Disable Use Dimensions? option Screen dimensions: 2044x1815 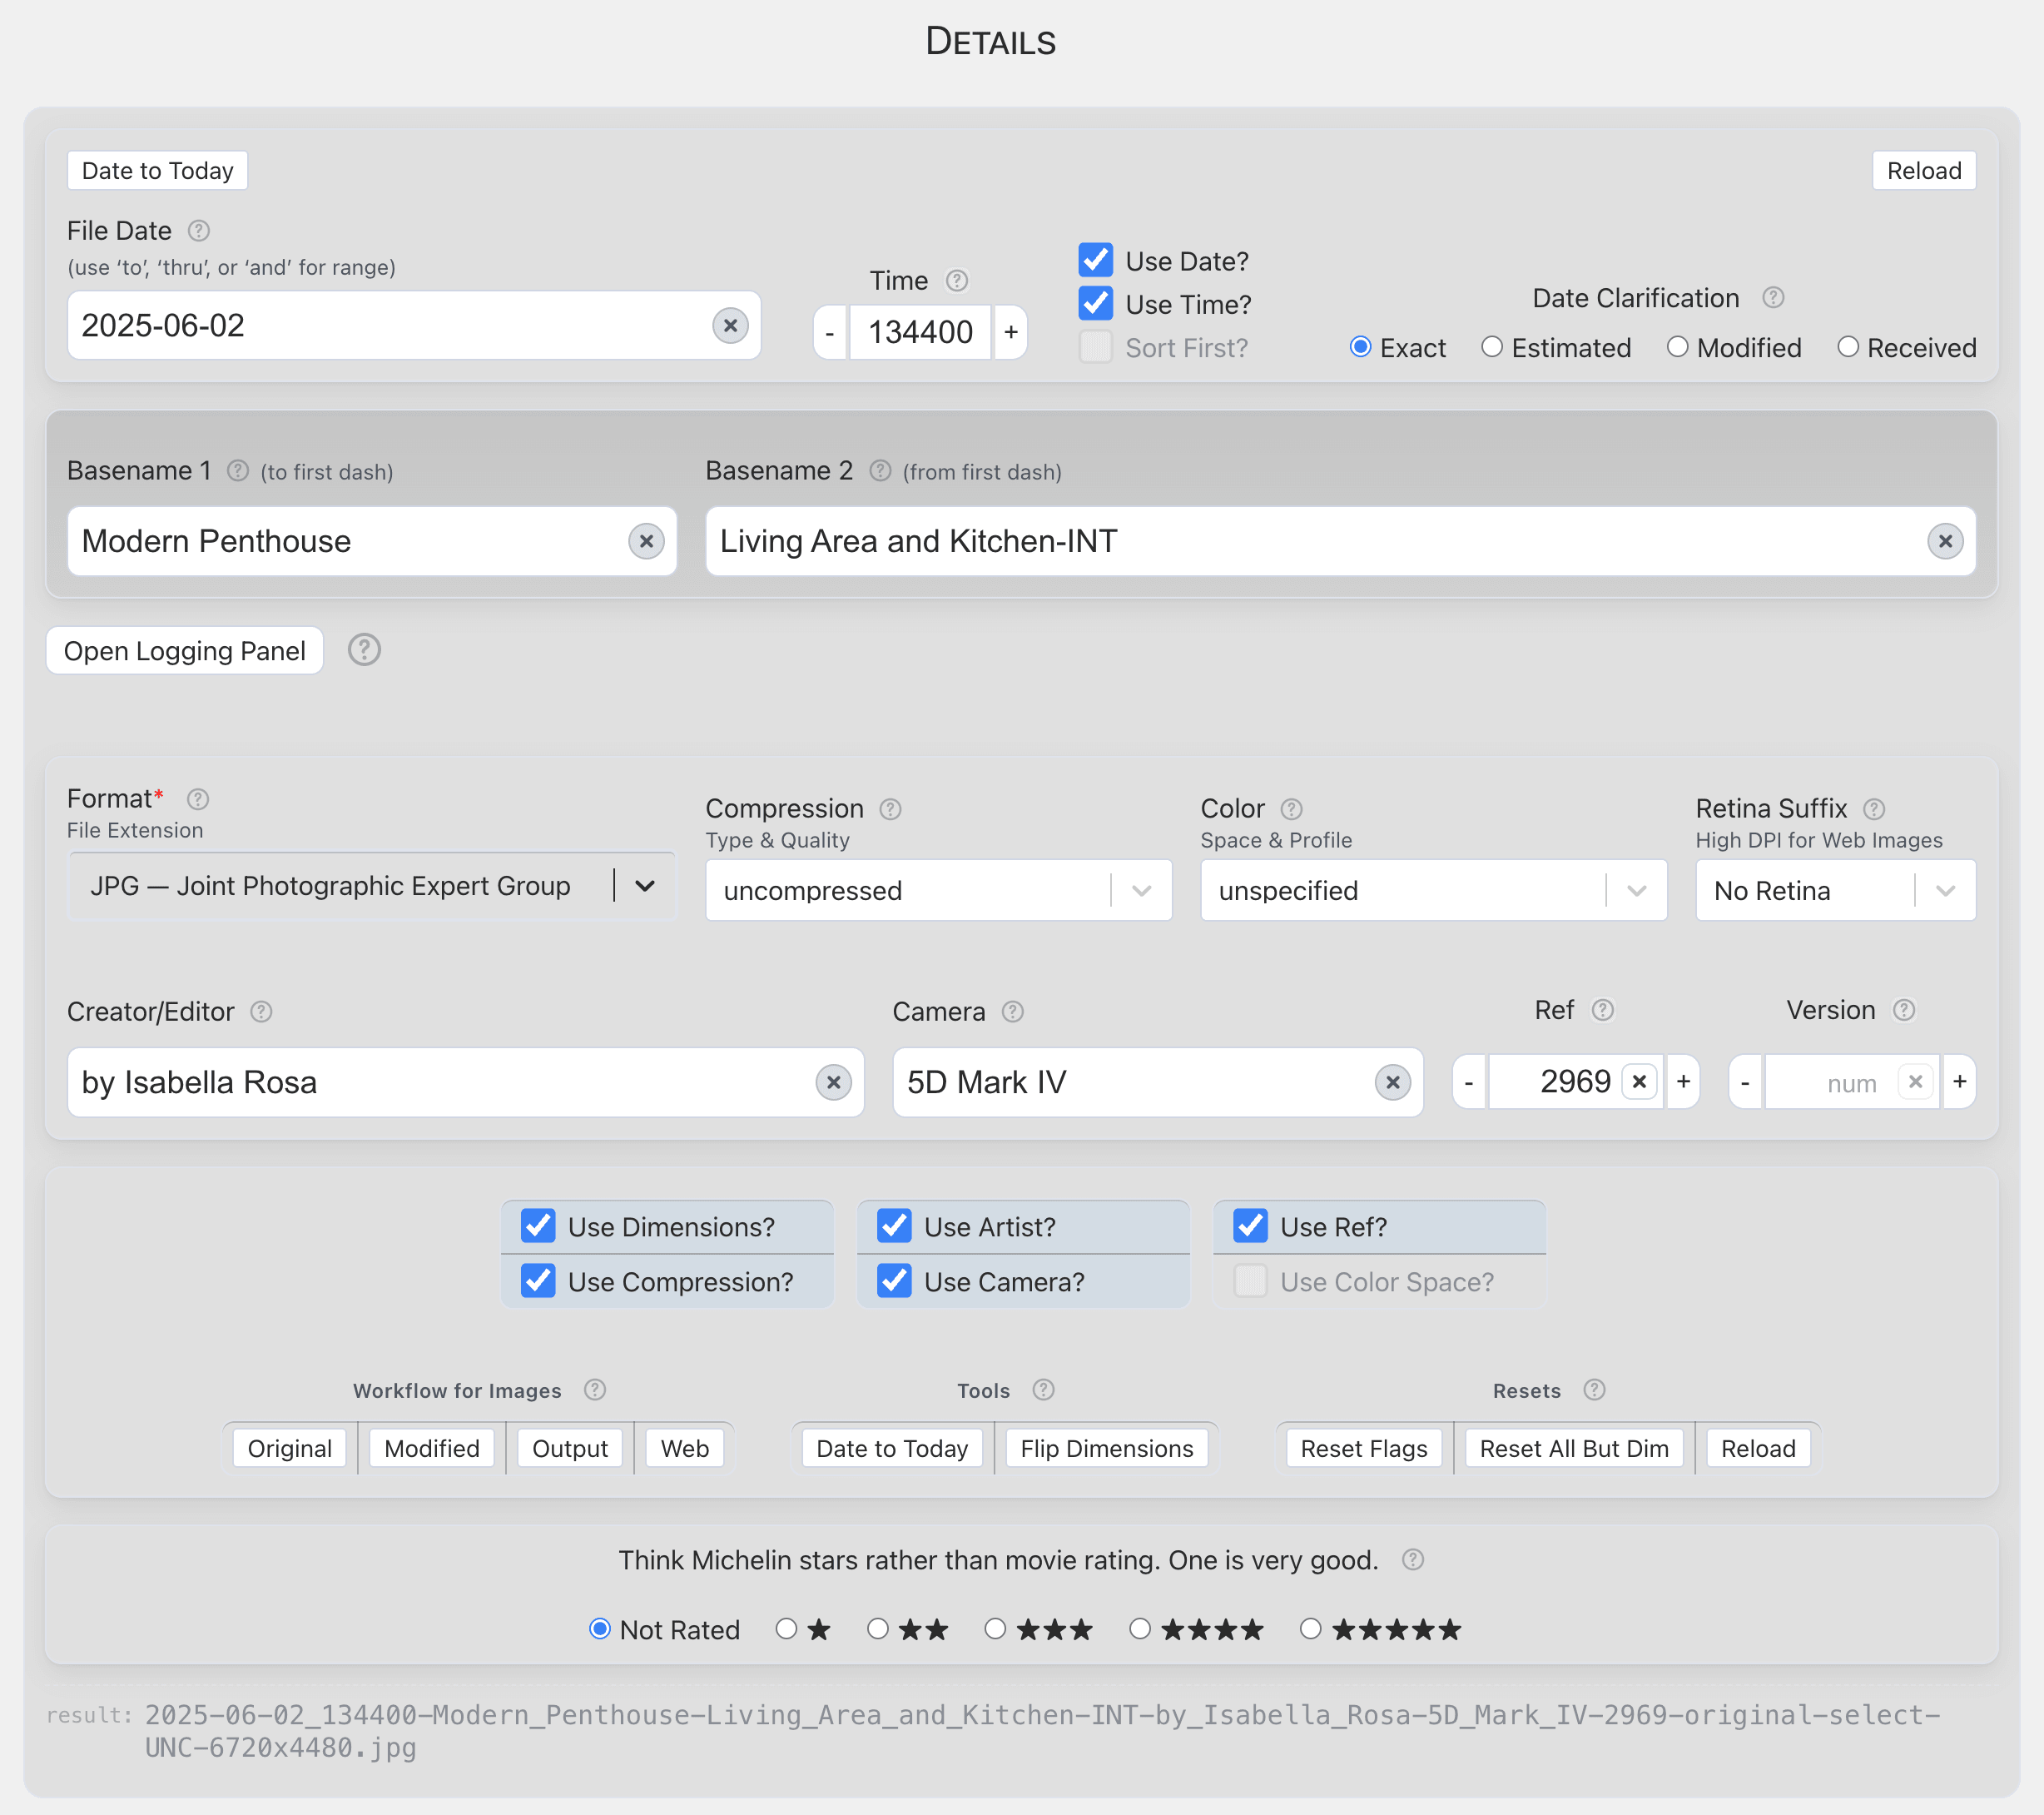click(538, 1226)
